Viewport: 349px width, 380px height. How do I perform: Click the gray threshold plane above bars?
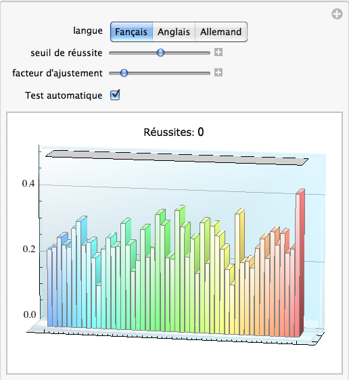(x=177, y=158)
